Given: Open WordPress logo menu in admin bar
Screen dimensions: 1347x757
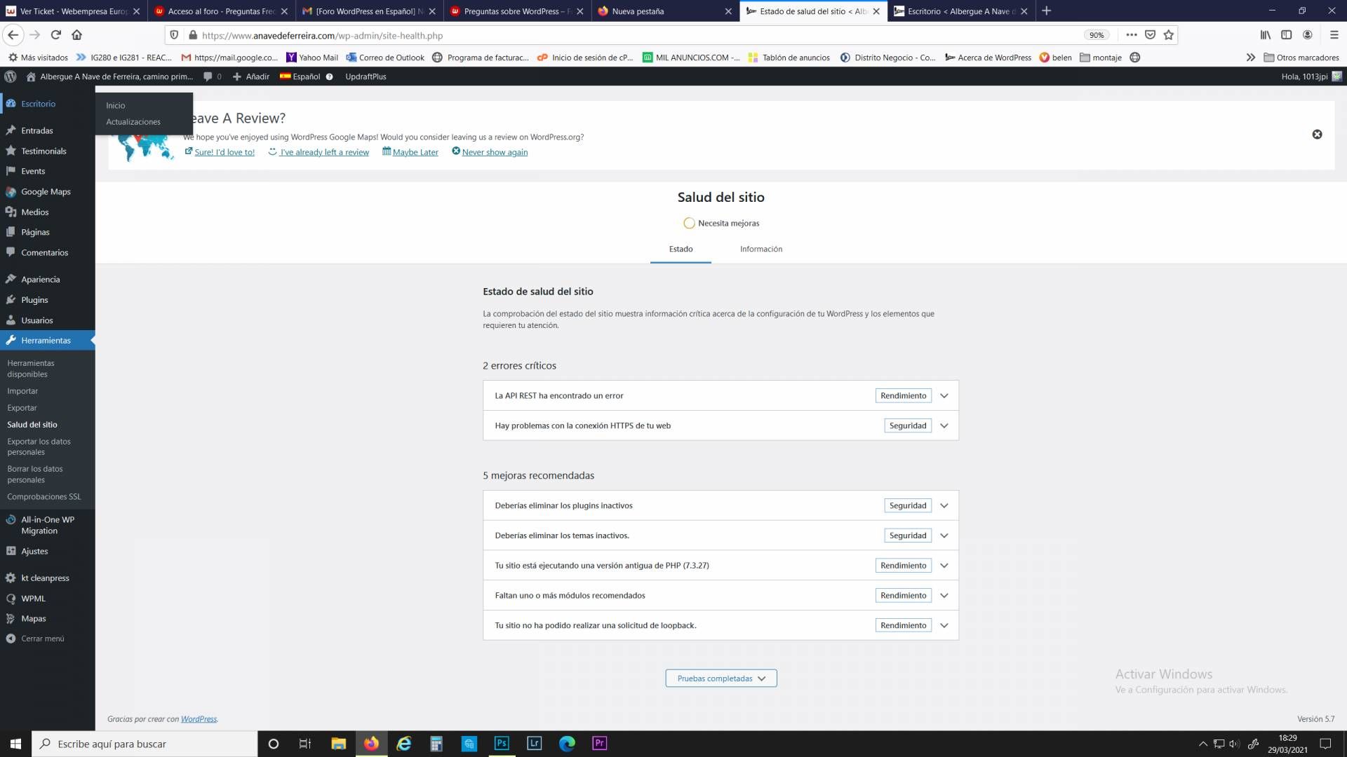Looking at the screenshot, I should 11,76.
